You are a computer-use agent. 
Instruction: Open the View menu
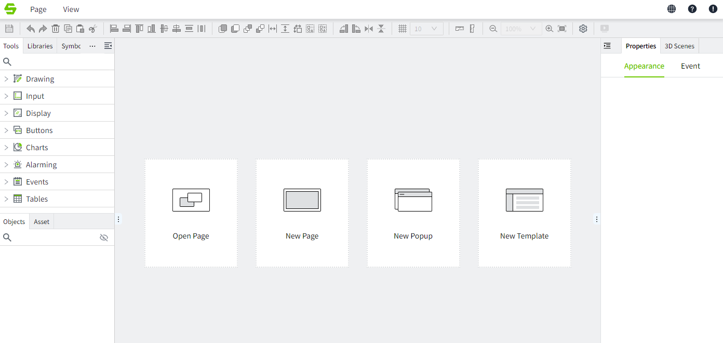(71, 9)
